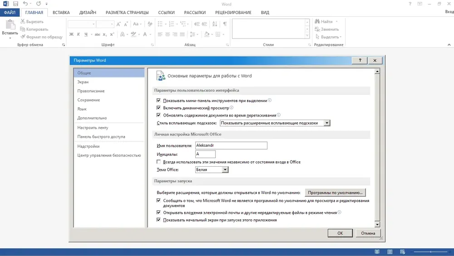The height and width of the screenshot is (256, 454).
Task: Collapse the ribbon using the chevron
Action: tap(449, 45)
